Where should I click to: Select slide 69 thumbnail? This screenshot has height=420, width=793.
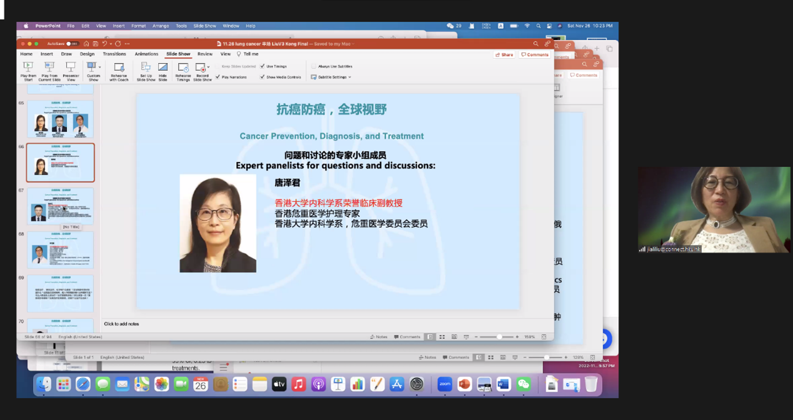point(60,294)
